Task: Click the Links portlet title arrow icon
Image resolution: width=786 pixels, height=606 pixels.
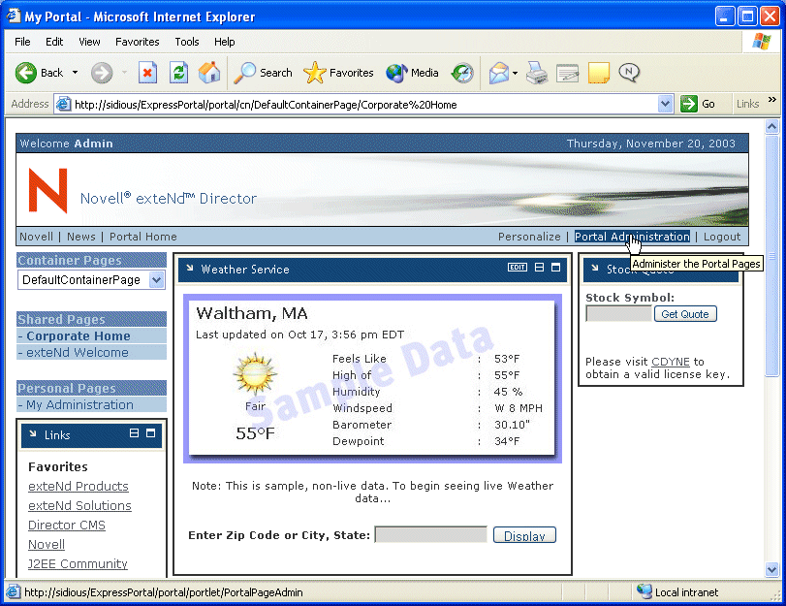Action: tap(33, 434)
